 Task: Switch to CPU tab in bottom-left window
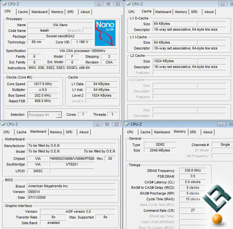pos(6,132)
